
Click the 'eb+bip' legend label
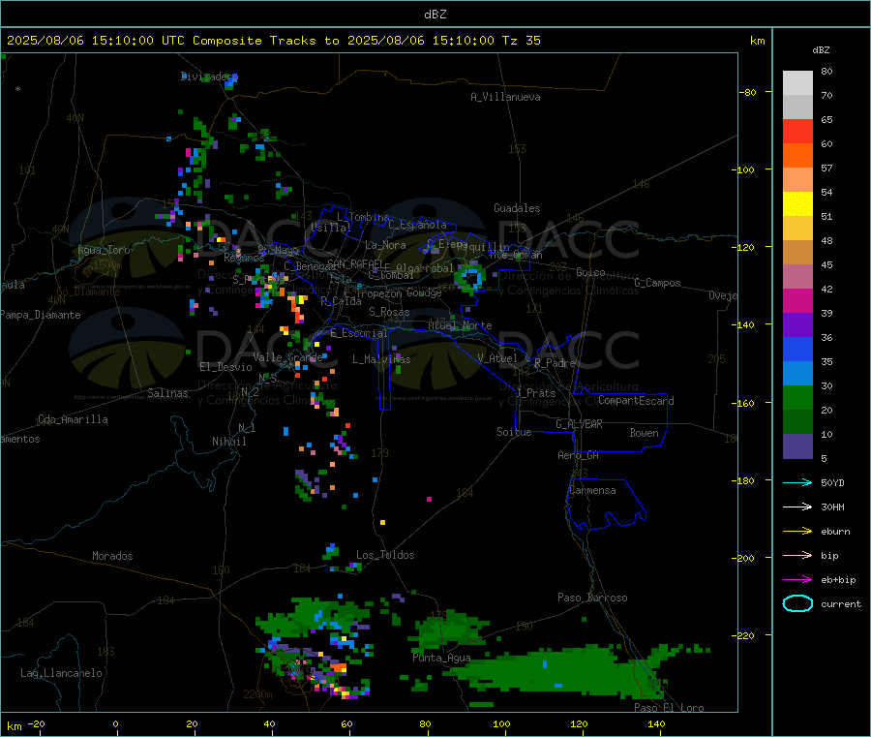click(838, 580)
